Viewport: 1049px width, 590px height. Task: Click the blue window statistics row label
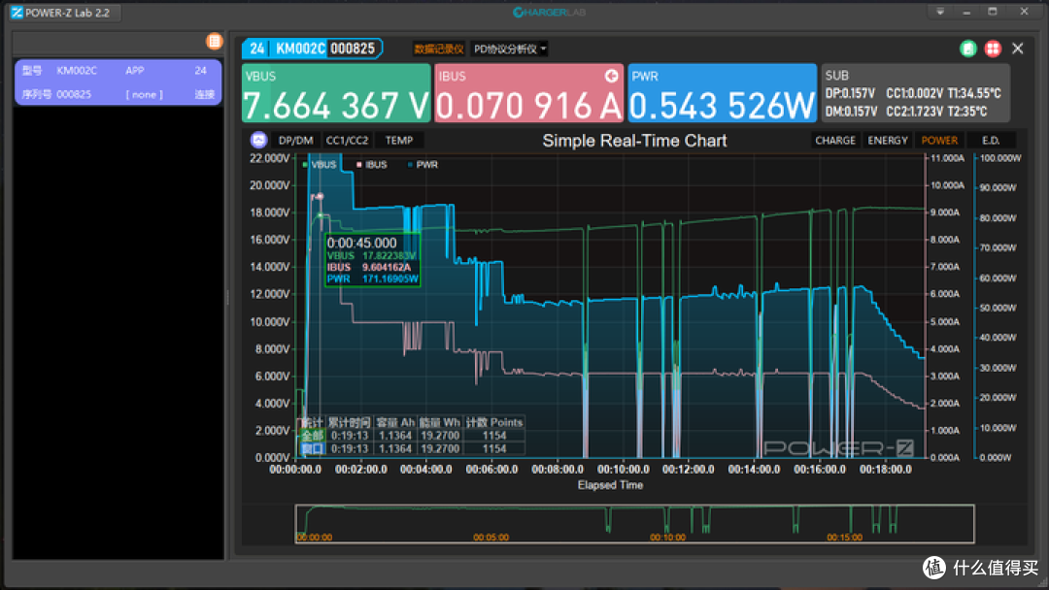[x=311, y=448]
